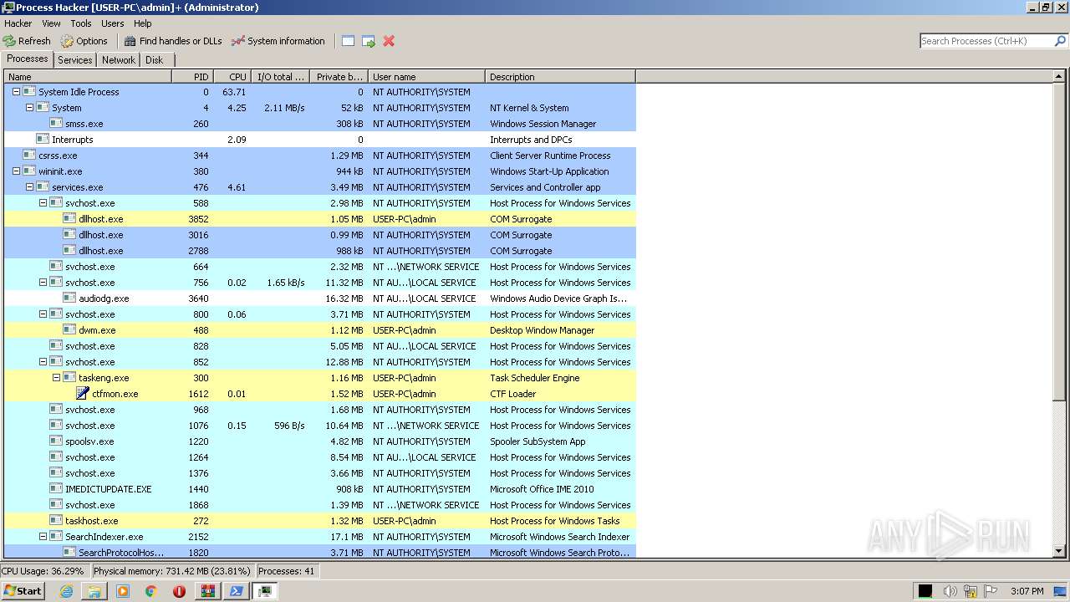Collapse svchost.exe PID 800 node

click(x=43, y=314)
